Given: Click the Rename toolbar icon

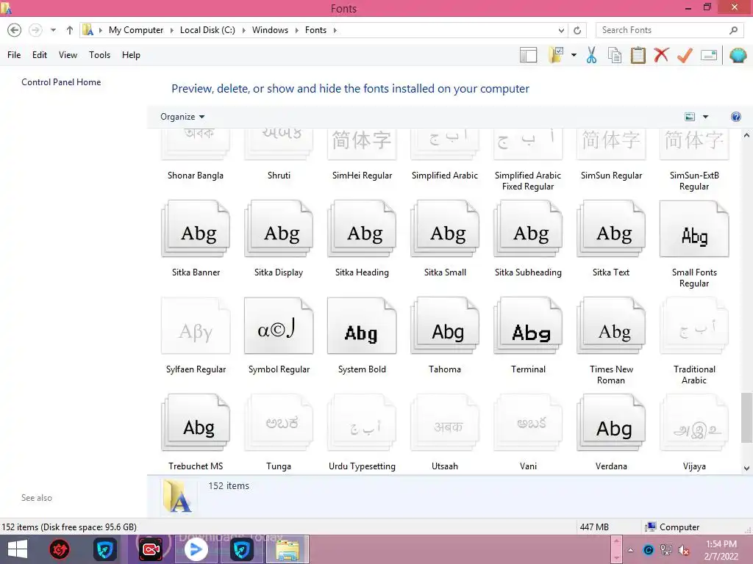Looking at the screenshot, I should coord(709,55).
